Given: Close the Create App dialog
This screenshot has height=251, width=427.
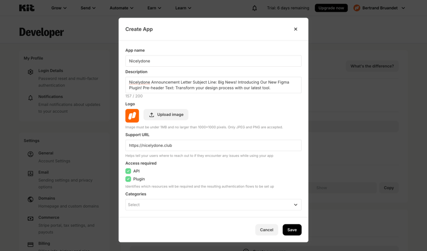Looking at the screenshot, I should coord(296,29).
